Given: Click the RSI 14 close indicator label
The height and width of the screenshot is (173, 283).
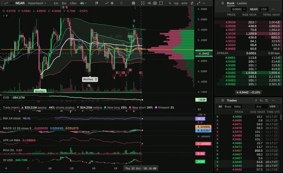Looking at the screenshot, I should [x=12, y=118].
